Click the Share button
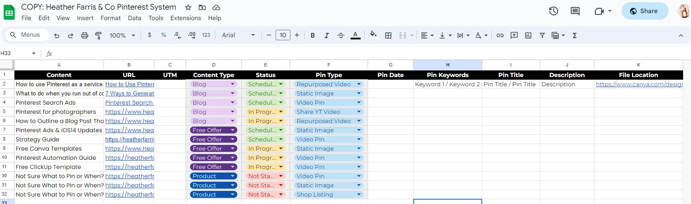The height and width of the screenshot is (204, 691). [x=644, y=11]
